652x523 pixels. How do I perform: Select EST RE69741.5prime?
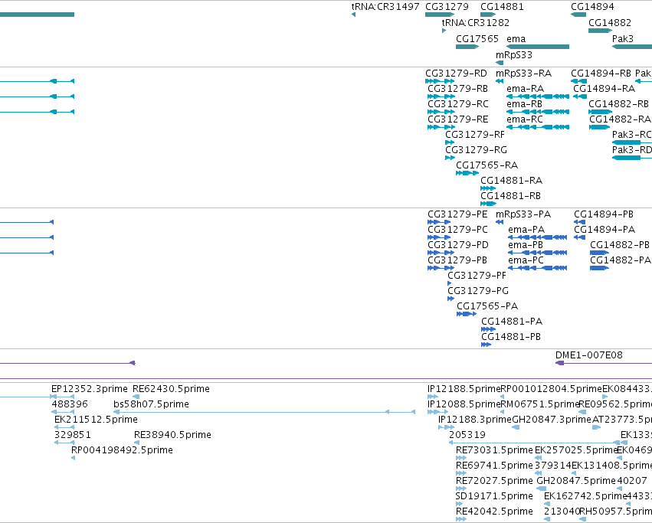pyautogui.click(x=494, y=466)
